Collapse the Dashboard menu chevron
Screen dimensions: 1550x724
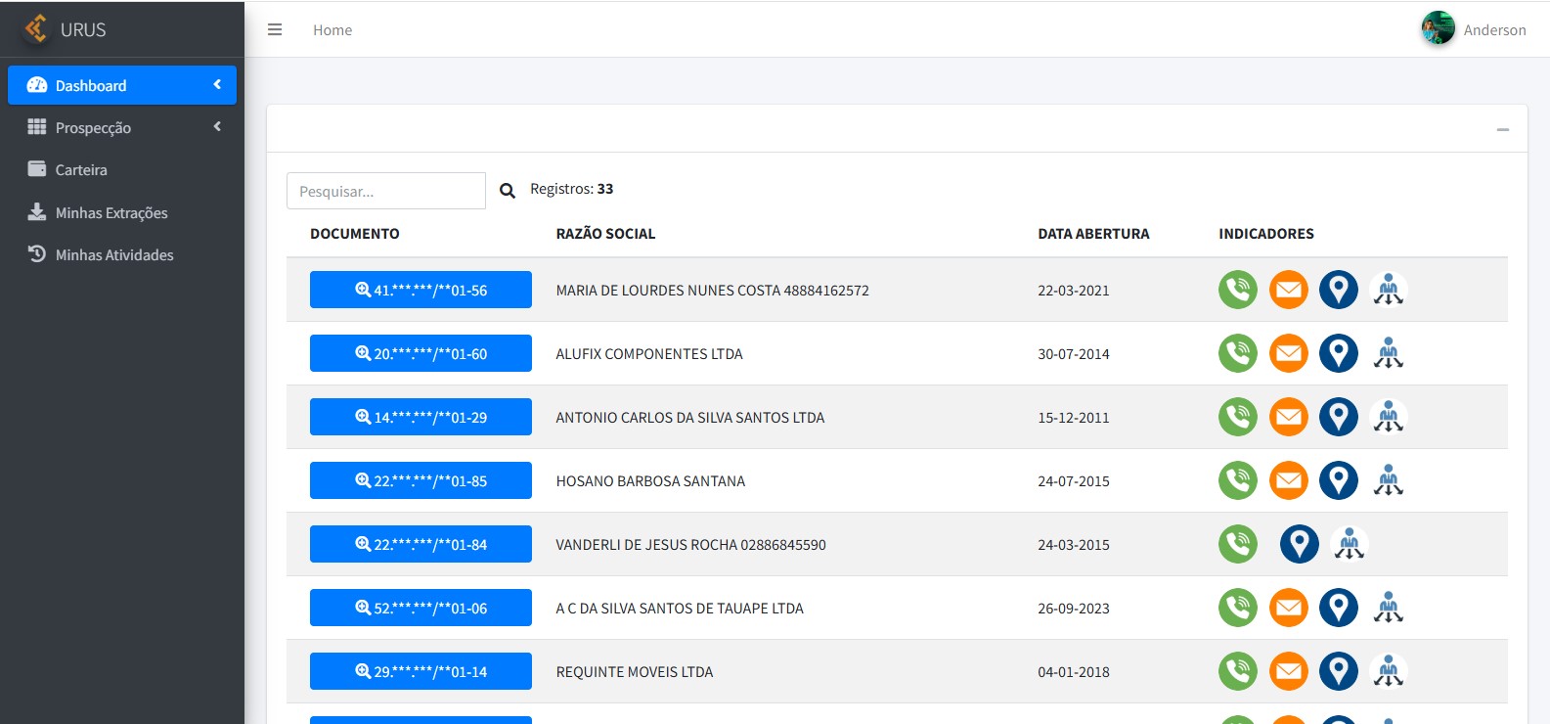[x=217, y=85]
